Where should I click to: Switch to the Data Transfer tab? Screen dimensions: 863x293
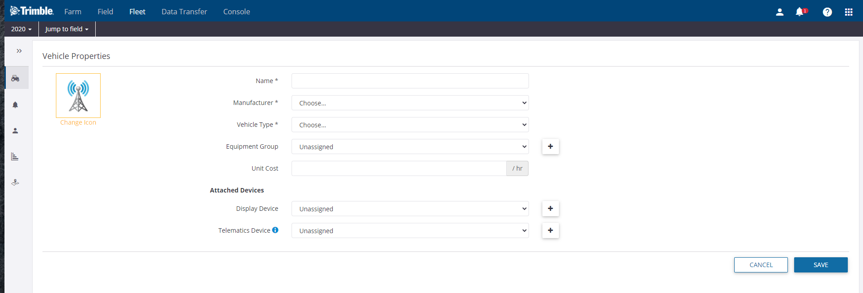184,12
